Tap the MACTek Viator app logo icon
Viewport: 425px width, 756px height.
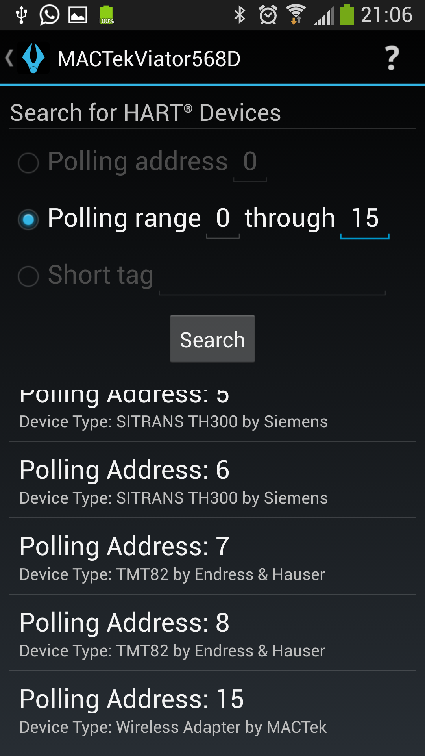(x=34, y=58)
